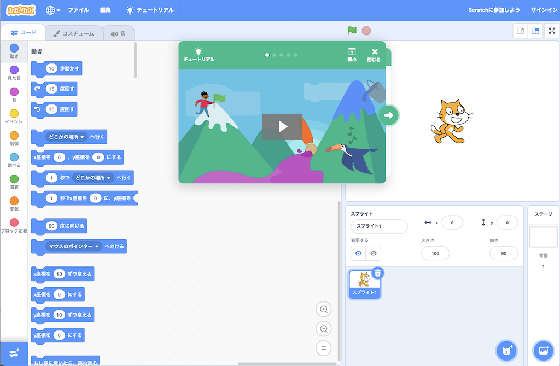
Task: Click the sprite x position field
Action: [452, 223]
